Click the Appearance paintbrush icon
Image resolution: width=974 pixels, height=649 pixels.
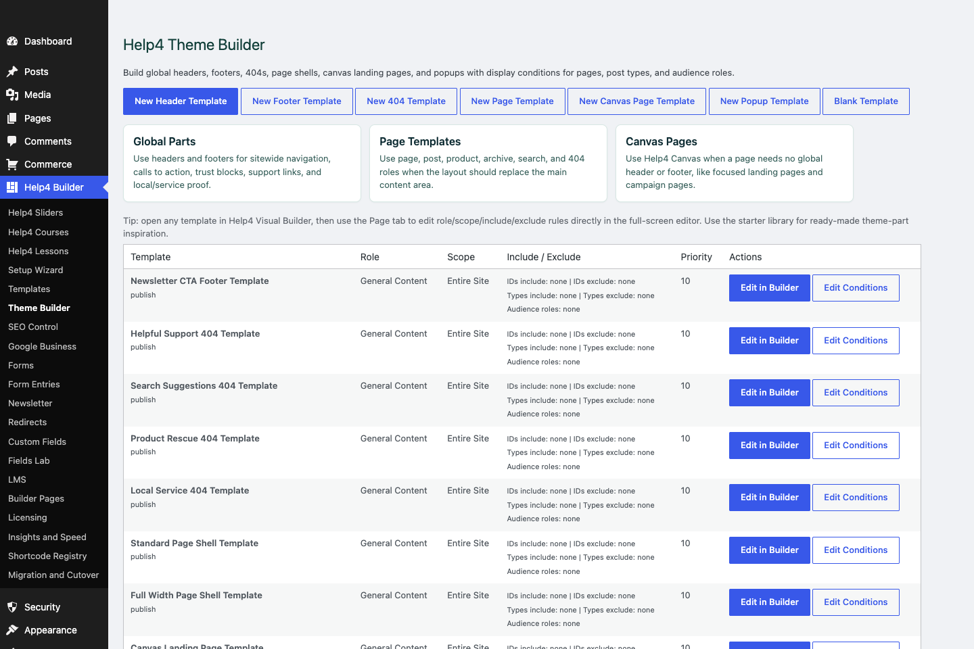[12, 630]
